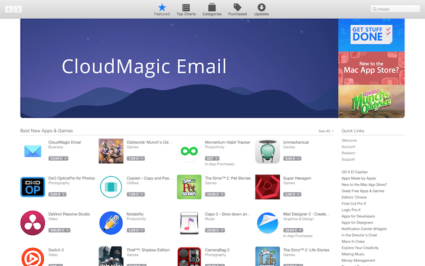The height and width of the screenshot is (266, 425).
Task: Open the DaVinci Resolve Studio icon
Action: (x=32, y=223)
